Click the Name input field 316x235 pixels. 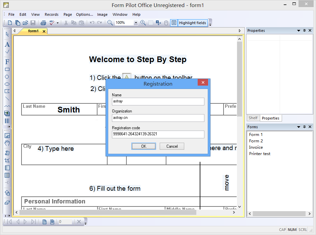coord(158,101)
